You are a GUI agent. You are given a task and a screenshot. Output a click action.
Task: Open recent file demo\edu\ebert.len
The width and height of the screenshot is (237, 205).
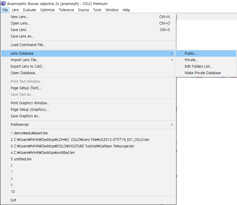click(x=88, y=133)
